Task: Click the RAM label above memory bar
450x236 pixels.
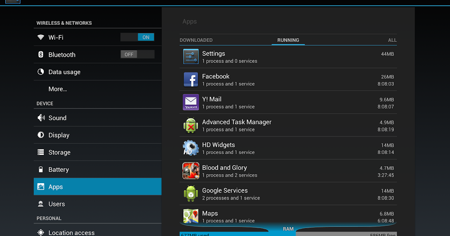Action: point(288,229)
